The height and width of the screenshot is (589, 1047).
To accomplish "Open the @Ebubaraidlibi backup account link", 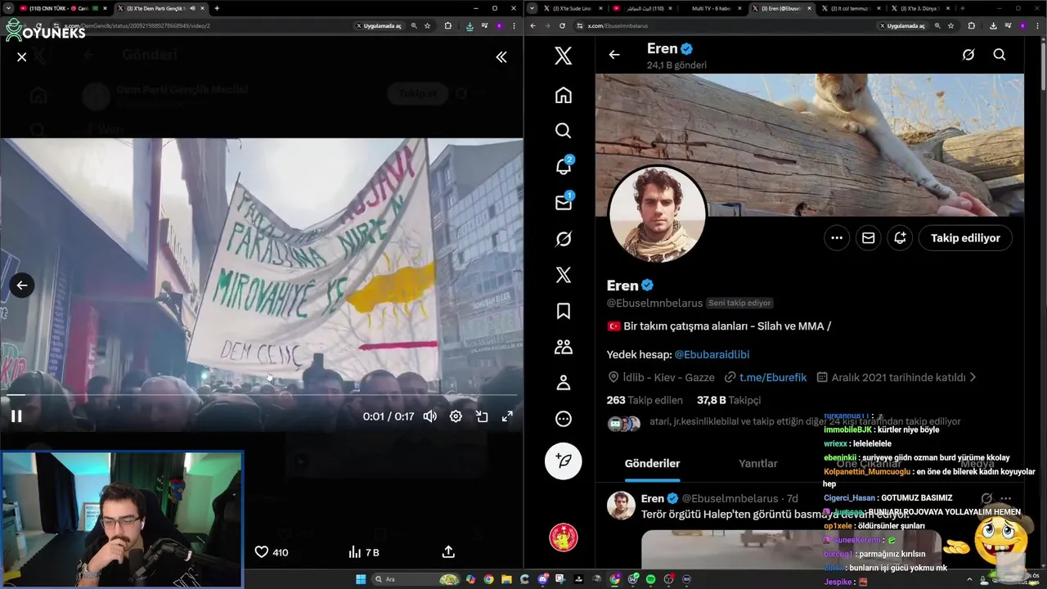I will 712,354.
